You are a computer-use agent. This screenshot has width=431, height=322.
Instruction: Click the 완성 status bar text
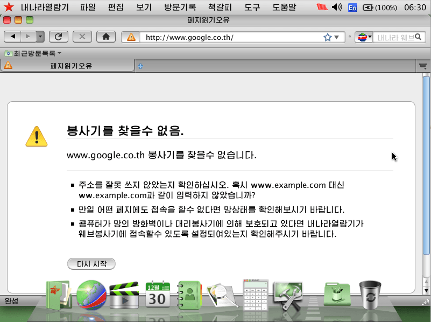coord(11,301)
